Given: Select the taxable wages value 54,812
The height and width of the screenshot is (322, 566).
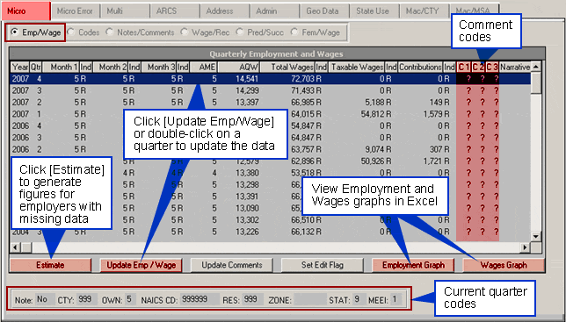Looking at the screenshot, I should [372, 114].
